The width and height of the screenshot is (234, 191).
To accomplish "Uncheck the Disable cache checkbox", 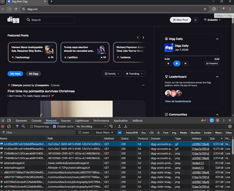I will click(55, 126).
